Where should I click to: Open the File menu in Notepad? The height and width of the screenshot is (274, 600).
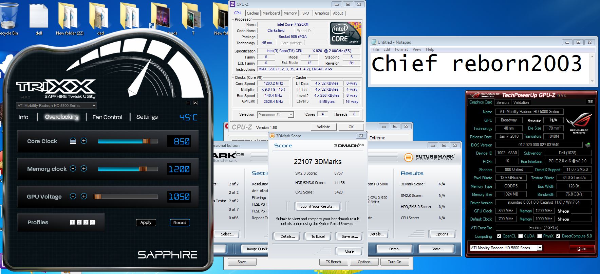(376, 49)
